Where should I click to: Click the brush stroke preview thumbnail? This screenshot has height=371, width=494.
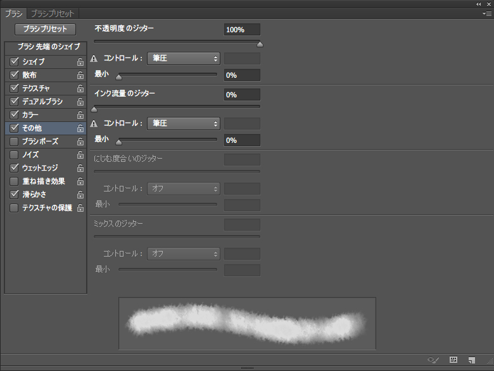click(247, 323)
